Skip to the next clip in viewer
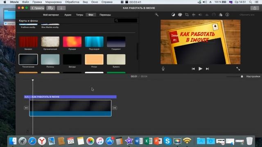The width and height of the screenshot is (262, 147). tap(208, 69)
